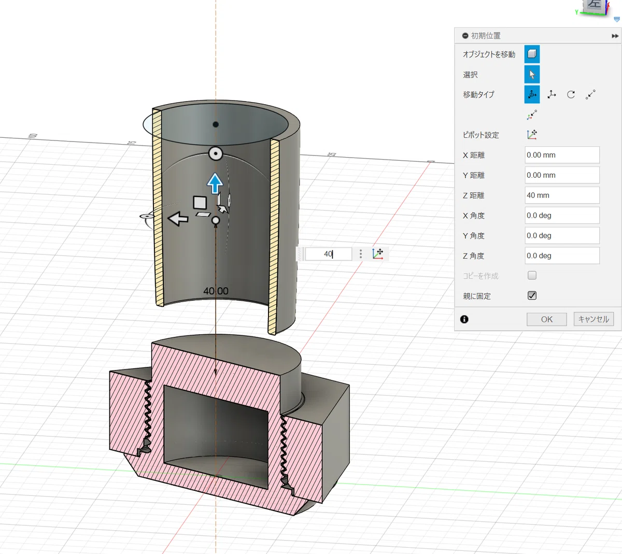Toggle the コピーを作成 checkbox

click(x=532, y=275)
